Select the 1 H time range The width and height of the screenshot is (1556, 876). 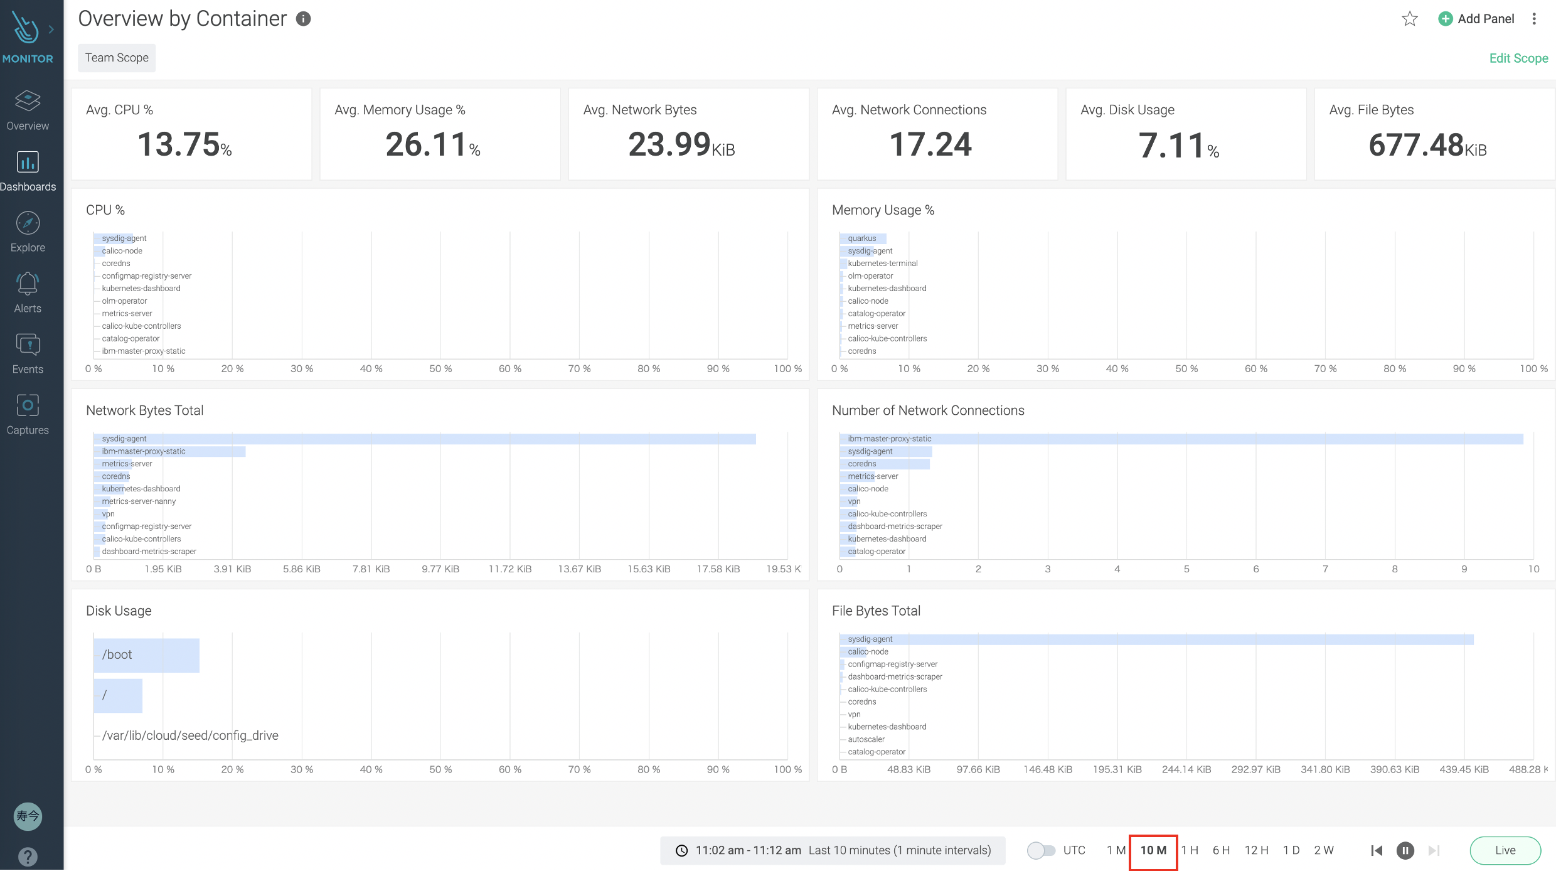point(1190,851)
